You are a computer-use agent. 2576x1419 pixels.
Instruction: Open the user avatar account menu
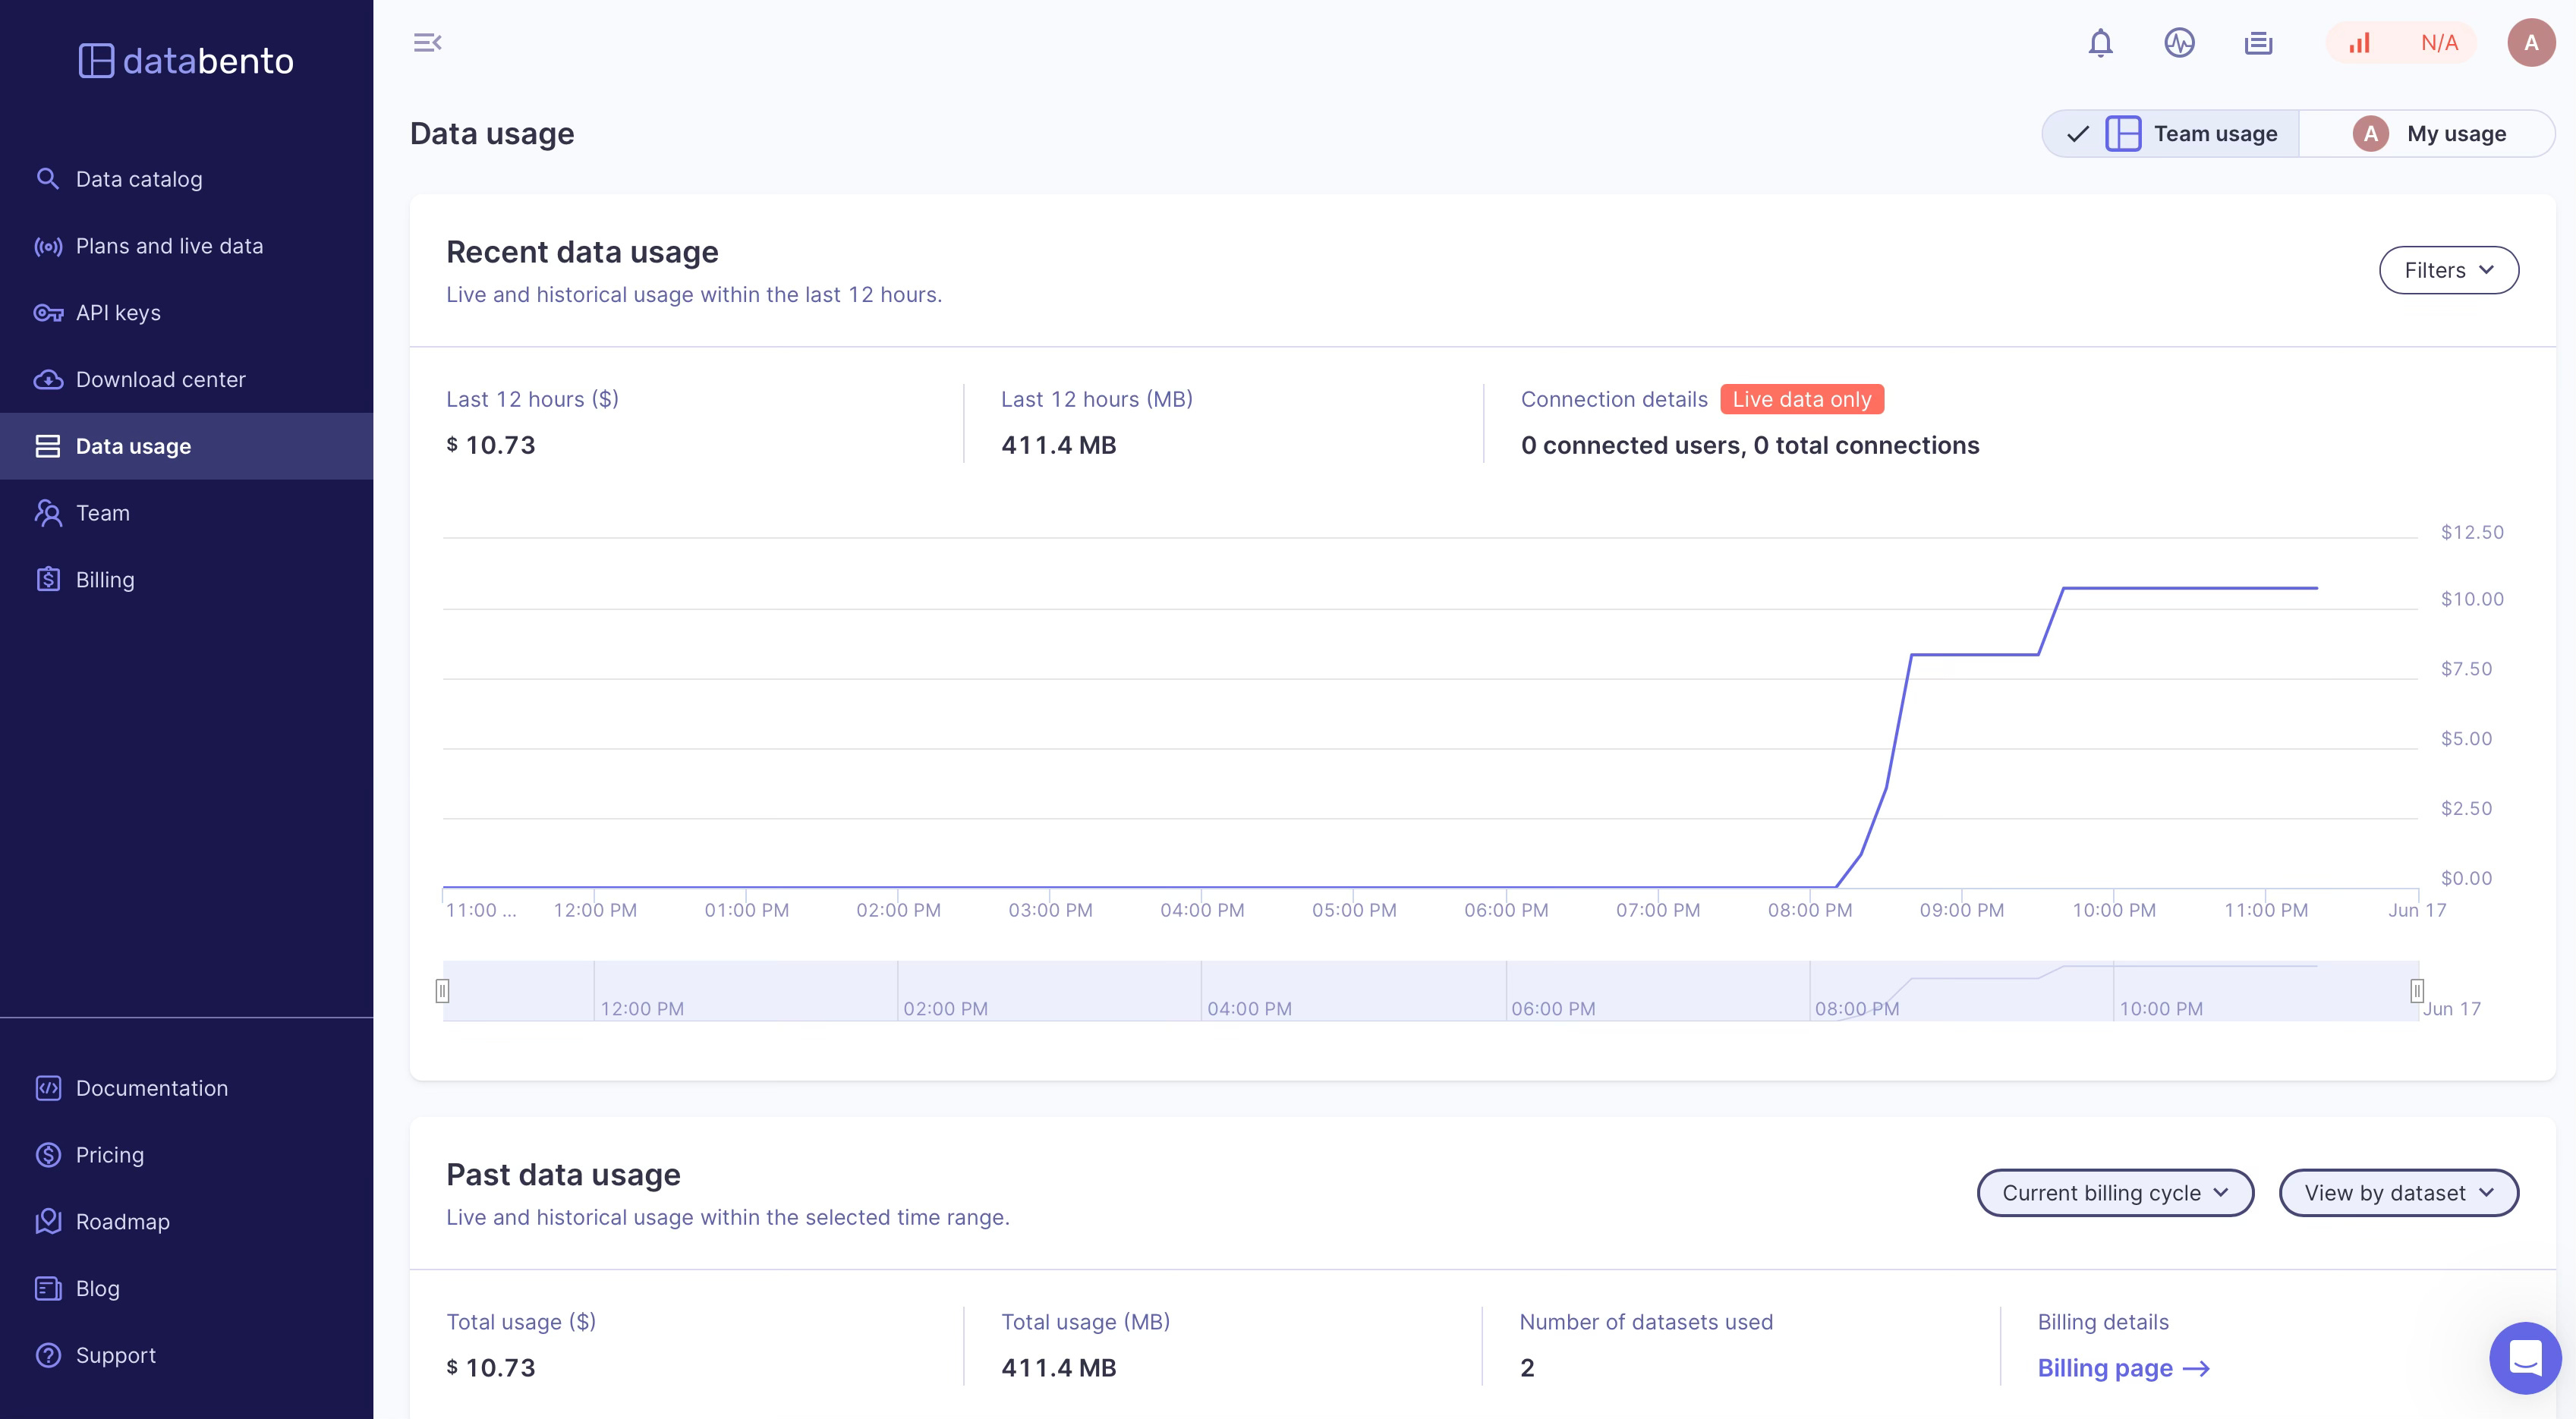click(x=2531, y=43)
